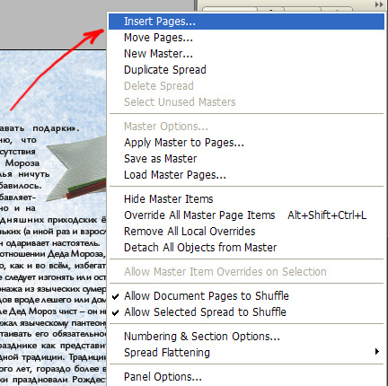
Task: Collapse panel using double-arrow icon
Action: (x=379, y=4)
